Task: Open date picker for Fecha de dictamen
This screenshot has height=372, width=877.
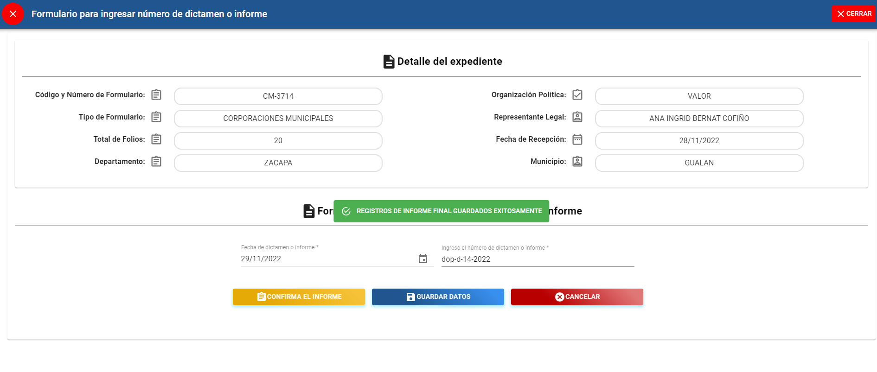Action: click(x=423, y=259)
